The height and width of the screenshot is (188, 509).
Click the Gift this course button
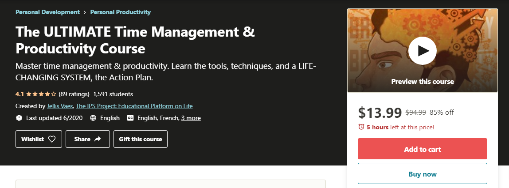141,139
